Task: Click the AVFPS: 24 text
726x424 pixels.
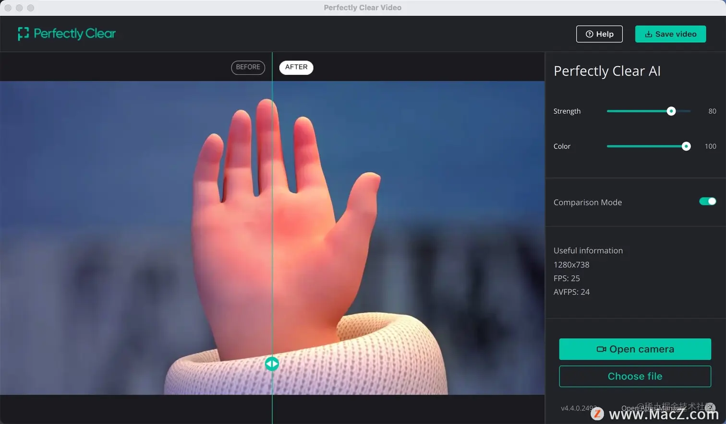Action: (x=571, y=292)
